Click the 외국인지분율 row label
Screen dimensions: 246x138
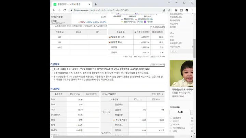pos(57,17)
